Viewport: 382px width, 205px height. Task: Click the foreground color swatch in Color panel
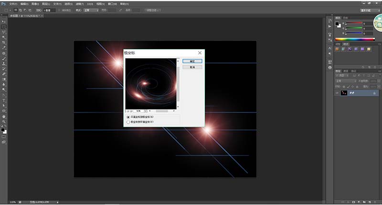[337, 23]
